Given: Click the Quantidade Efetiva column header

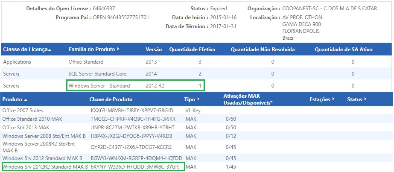Looking at the screenshot, I should pyautogui.click(x=192, y=50).
